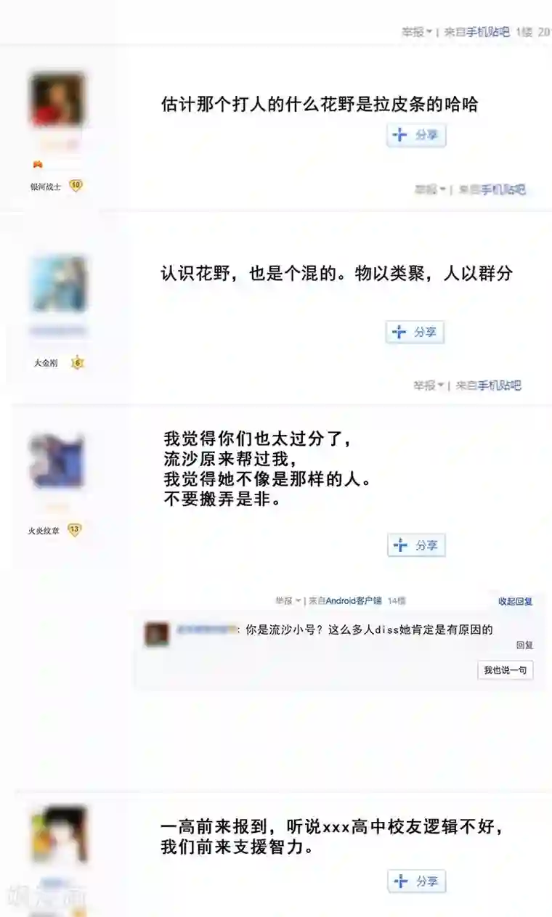The width and height of the screenshot is (552, 917).
Task: Open the 银河战士 user's avatar
Action: tap(57, 99)
